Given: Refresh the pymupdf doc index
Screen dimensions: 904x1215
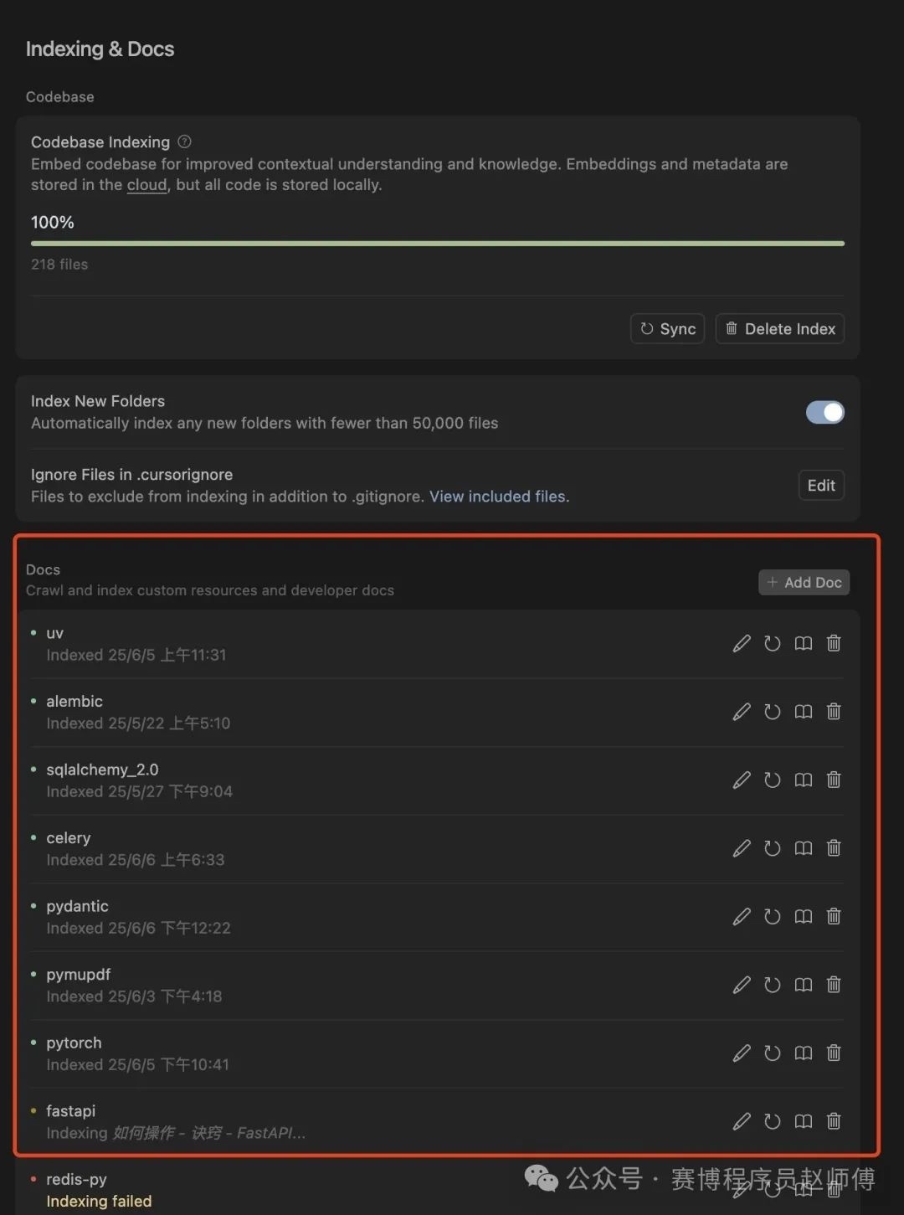Looking at the screenshot, I should pos(773,985).
